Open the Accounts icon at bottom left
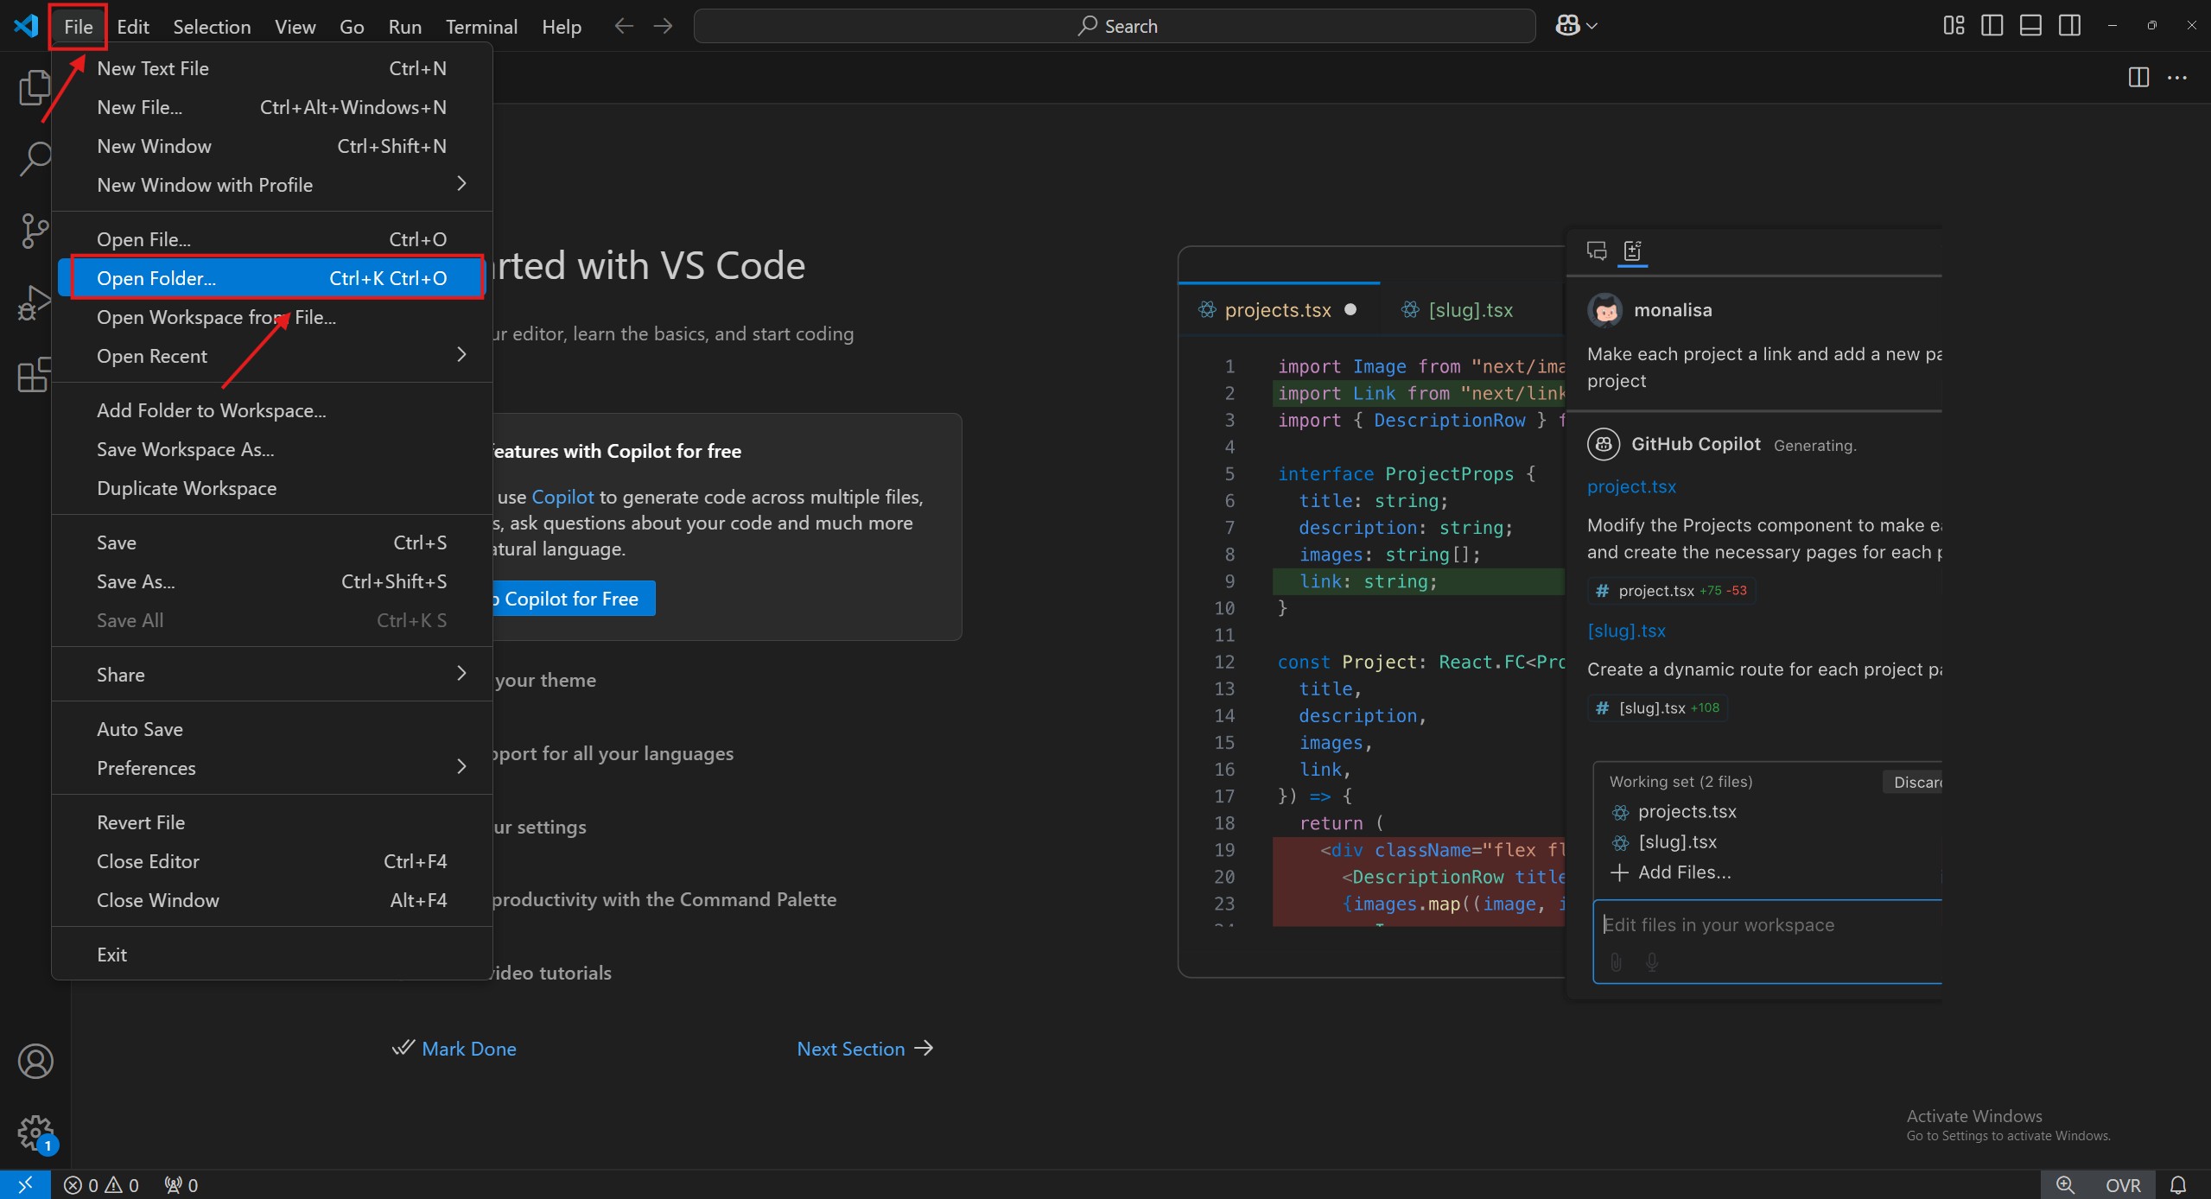The image size is (2211, 1199). 35,1062
